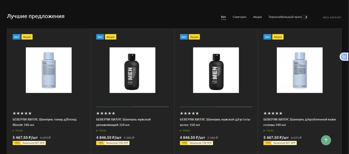Open the problem scalp shampoo bottle image
Screen dimensions: 349x154
pos(299,70)
